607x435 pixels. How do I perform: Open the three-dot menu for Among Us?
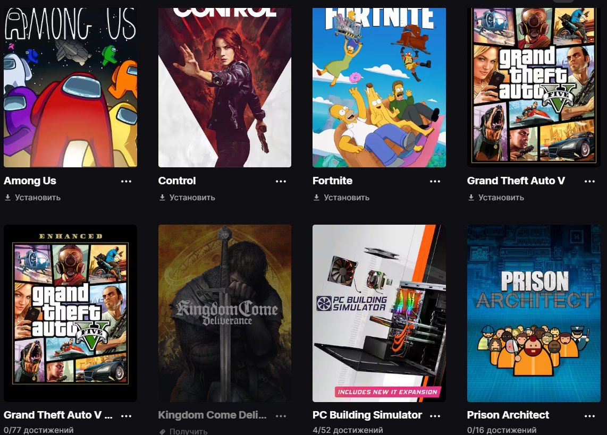pos(126,181)
